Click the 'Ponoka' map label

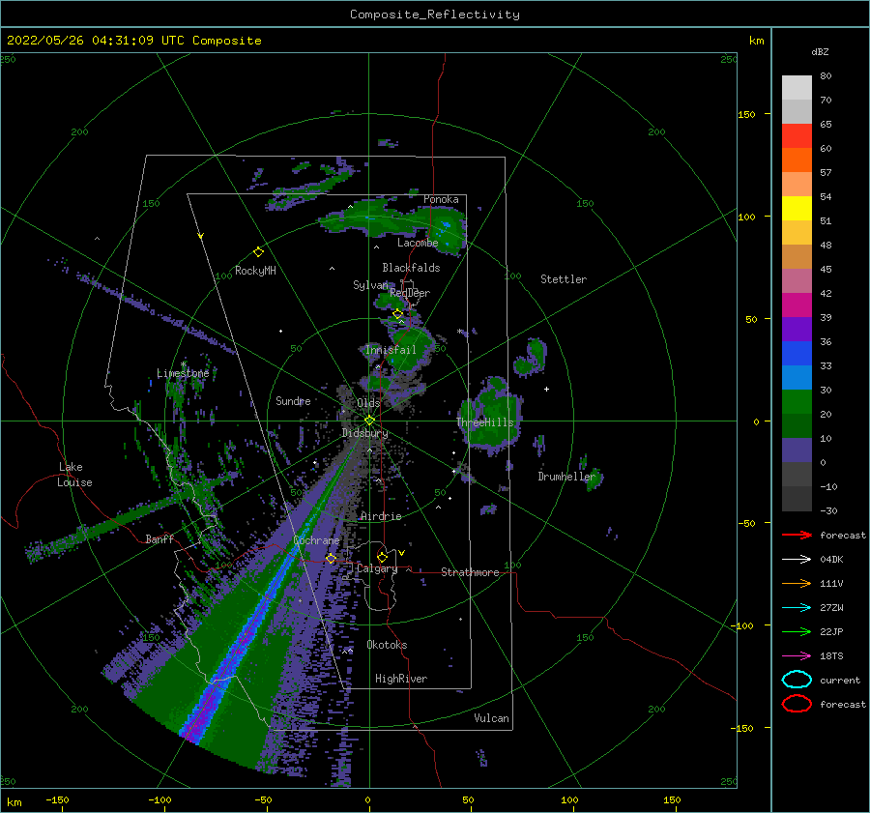tap(441, 199)
